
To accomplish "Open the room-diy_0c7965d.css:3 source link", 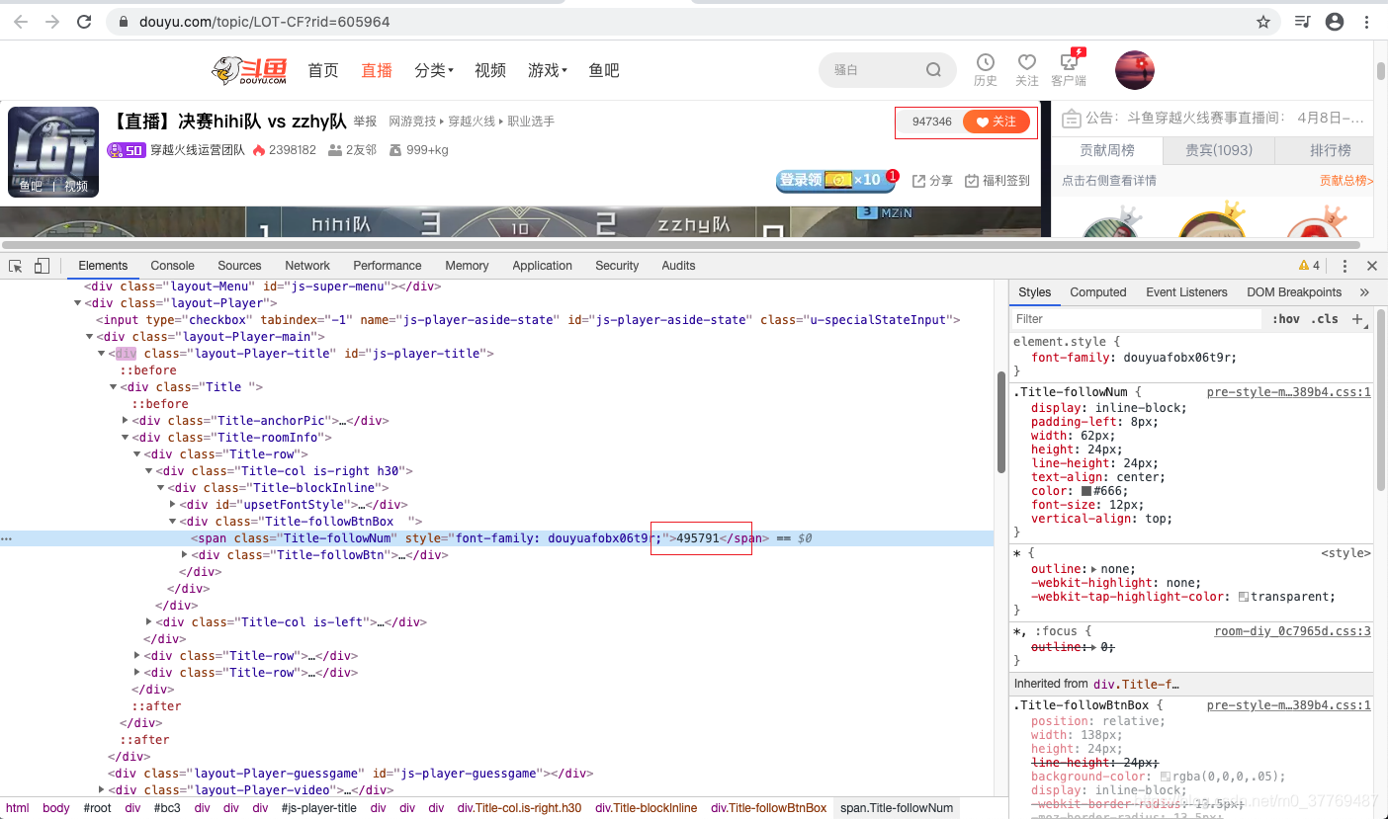I will tap(1293, 631).
